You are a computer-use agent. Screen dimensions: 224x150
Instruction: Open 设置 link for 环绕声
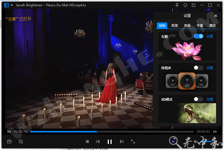coord(210,68)
